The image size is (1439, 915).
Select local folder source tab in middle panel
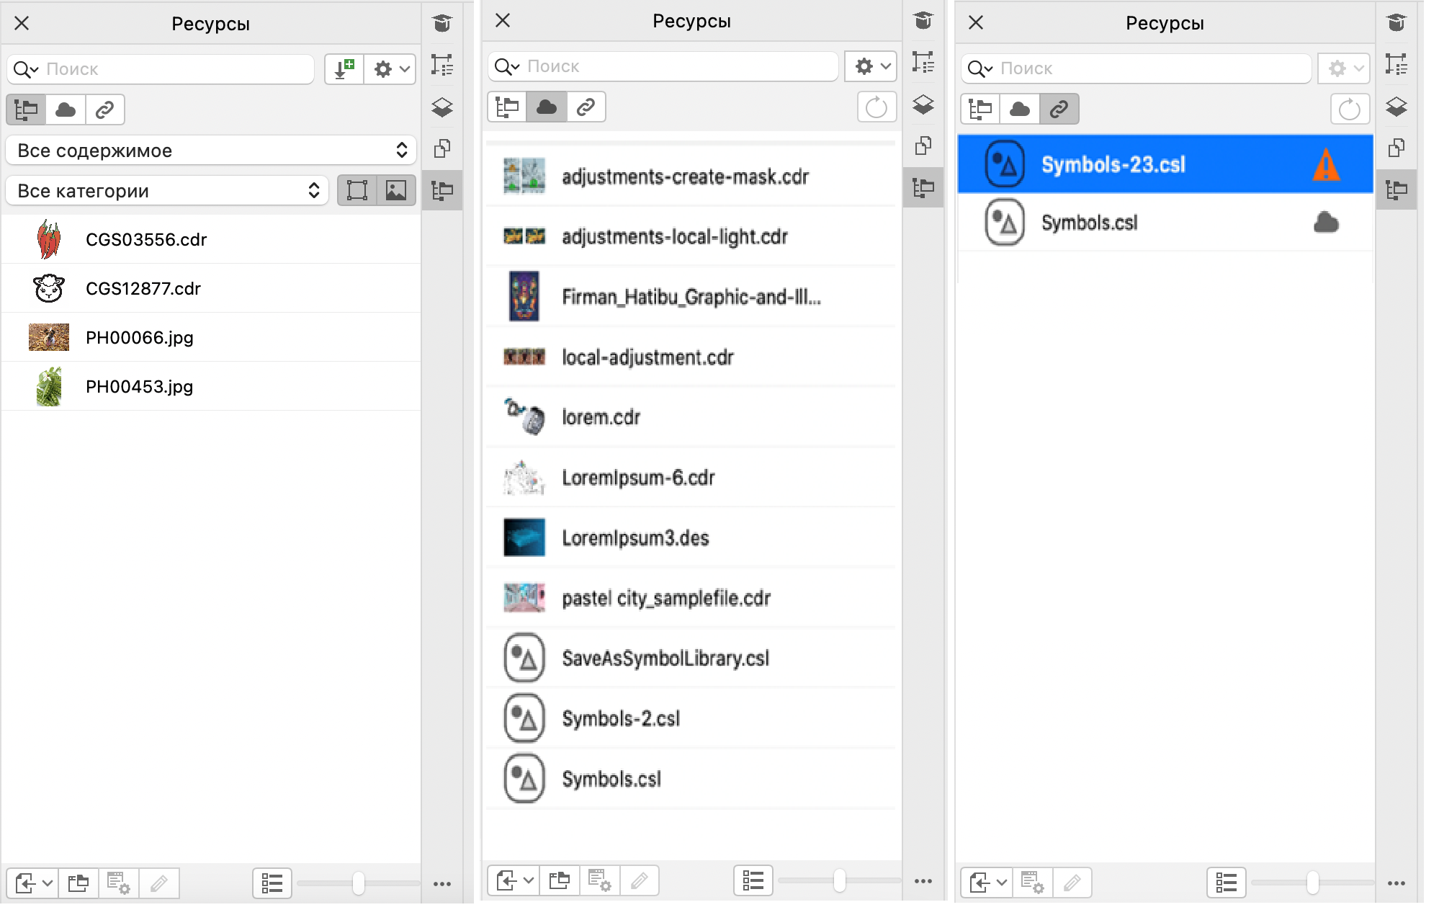click(x=507, y=107)
